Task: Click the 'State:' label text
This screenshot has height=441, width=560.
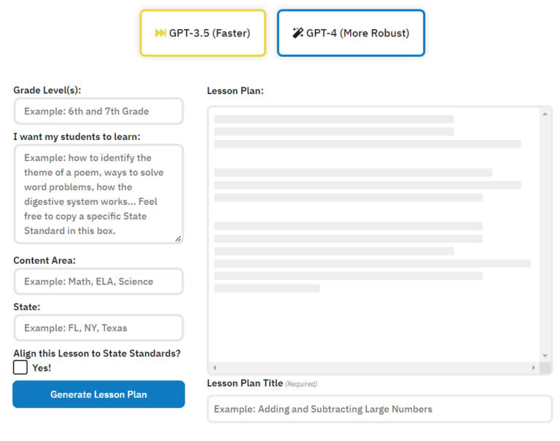Action: [x=27, y=307]
